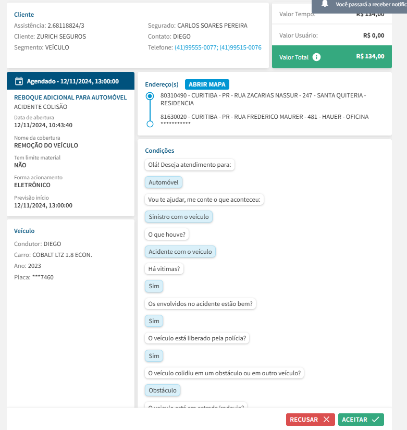Click the green Valor Total bar
Screen dimensions: 407x430
coord(331,57)
